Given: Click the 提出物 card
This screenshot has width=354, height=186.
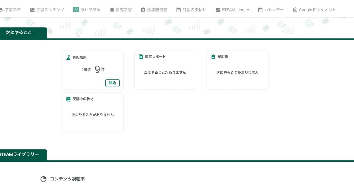Looking at the screenshot, I should (x=237, y=70).
